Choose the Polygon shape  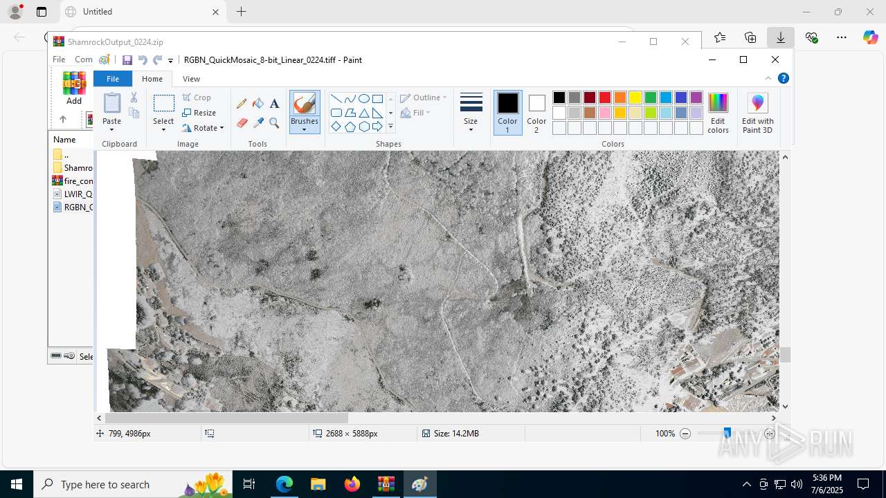[350, 113]
